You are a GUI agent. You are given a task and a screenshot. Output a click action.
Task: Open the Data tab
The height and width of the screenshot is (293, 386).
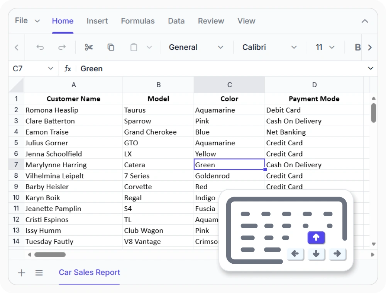176,21
